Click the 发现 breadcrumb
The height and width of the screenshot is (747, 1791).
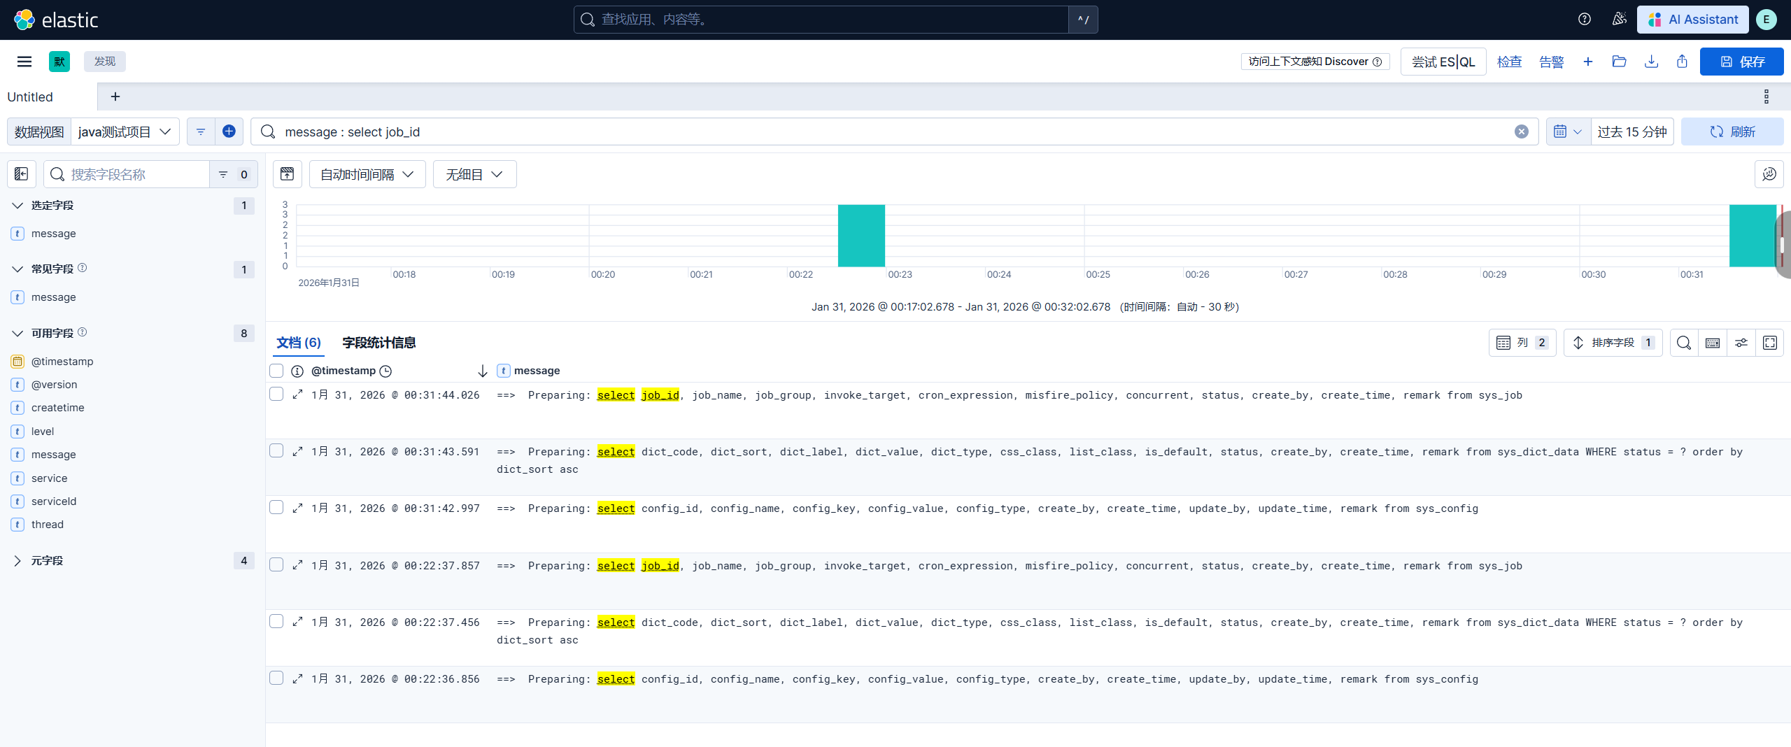pyautogui.click(x=105, y=62)
